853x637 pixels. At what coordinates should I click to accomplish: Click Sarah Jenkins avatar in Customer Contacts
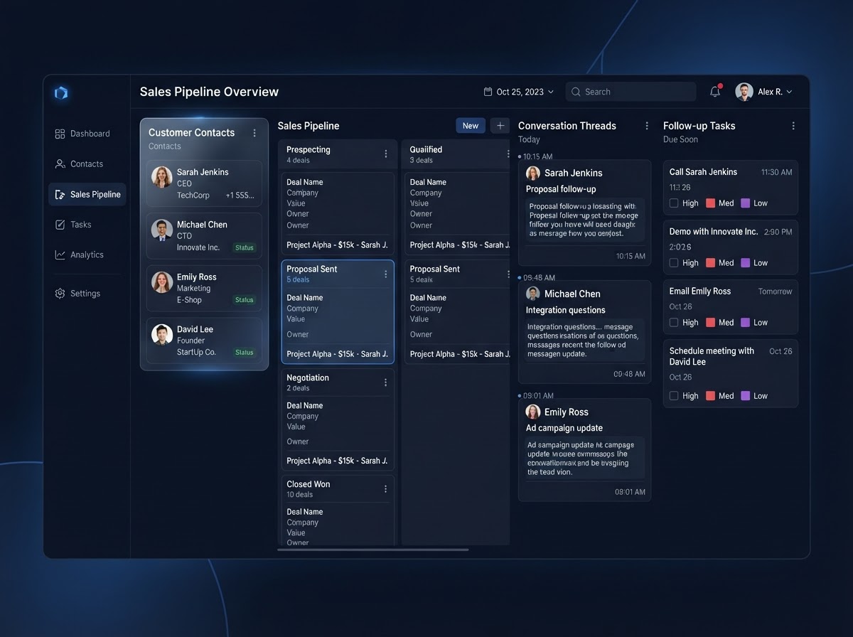162,177
